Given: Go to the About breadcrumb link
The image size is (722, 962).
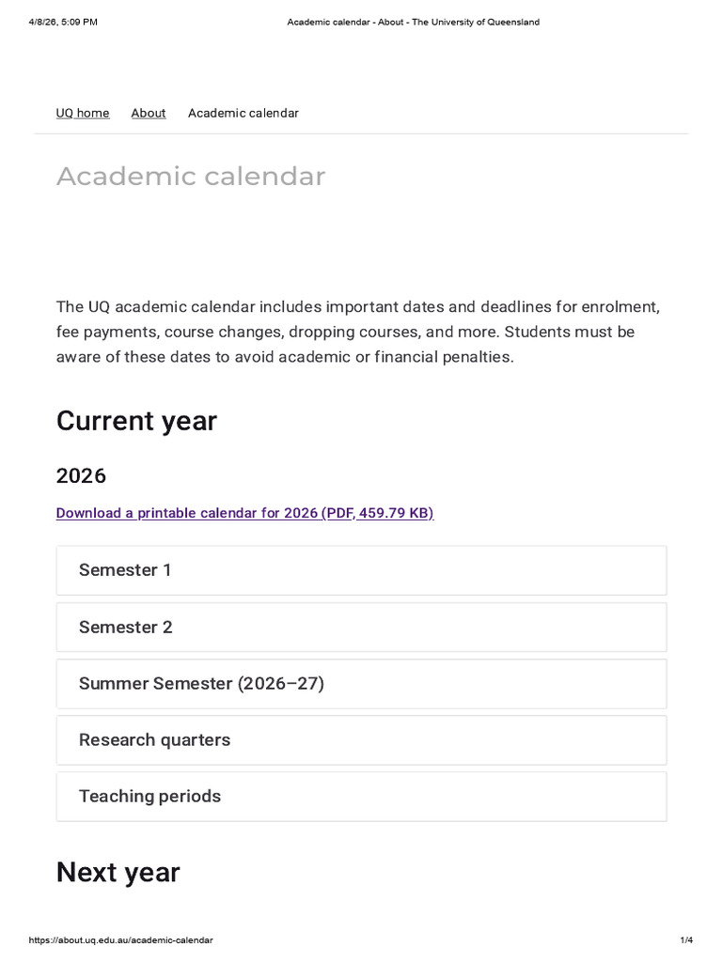Looking at the screenshot, I should 149,113.
